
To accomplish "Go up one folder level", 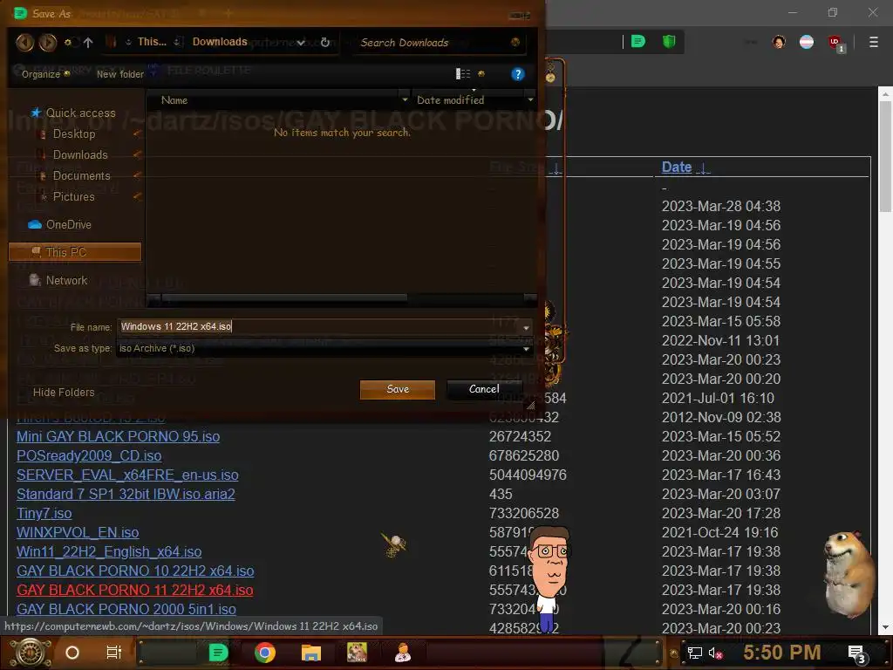I will (88, 42).
